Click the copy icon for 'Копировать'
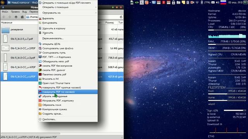Screen dimensions: 248x139 pyautogui.click(x=40, y=23)
